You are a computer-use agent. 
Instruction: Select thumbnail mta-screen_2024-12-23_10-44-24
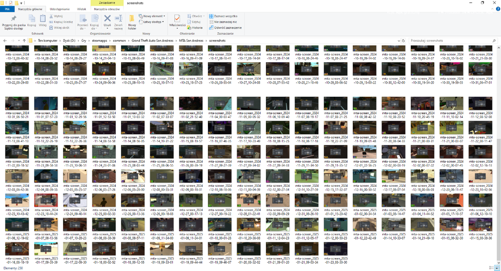click(46, 200)
